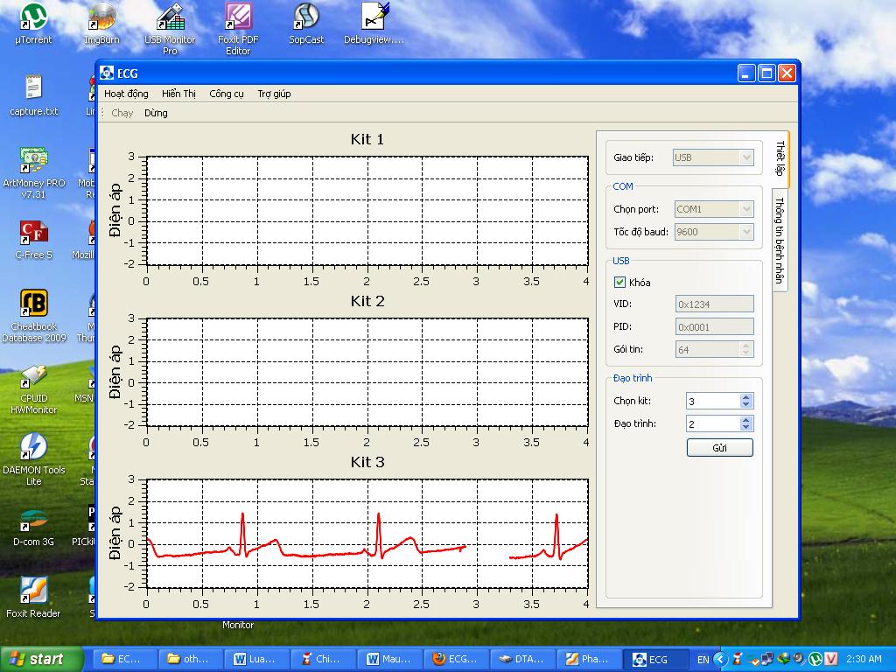Viewport: 896px width, 672px height.
Task: Click inside the Đạo trình spin box field
Action: pos(712,423)
